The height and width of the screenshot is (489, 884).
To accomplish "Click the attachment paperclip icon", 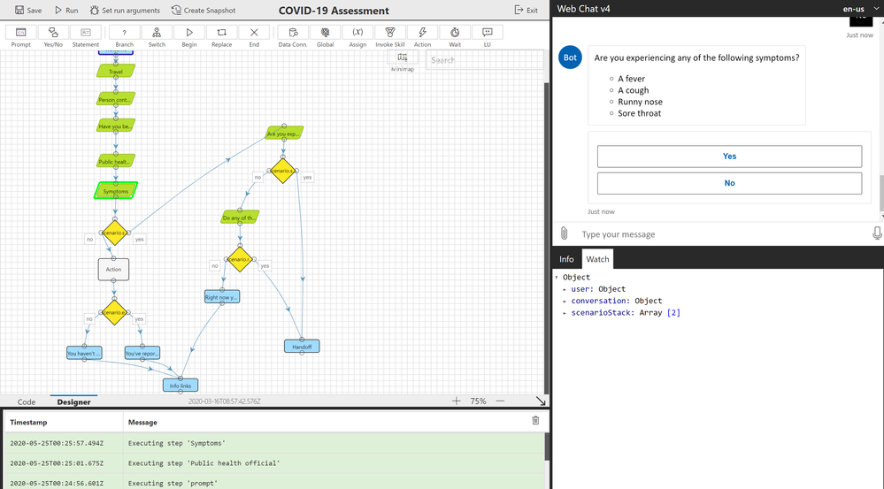I will 565,233.
